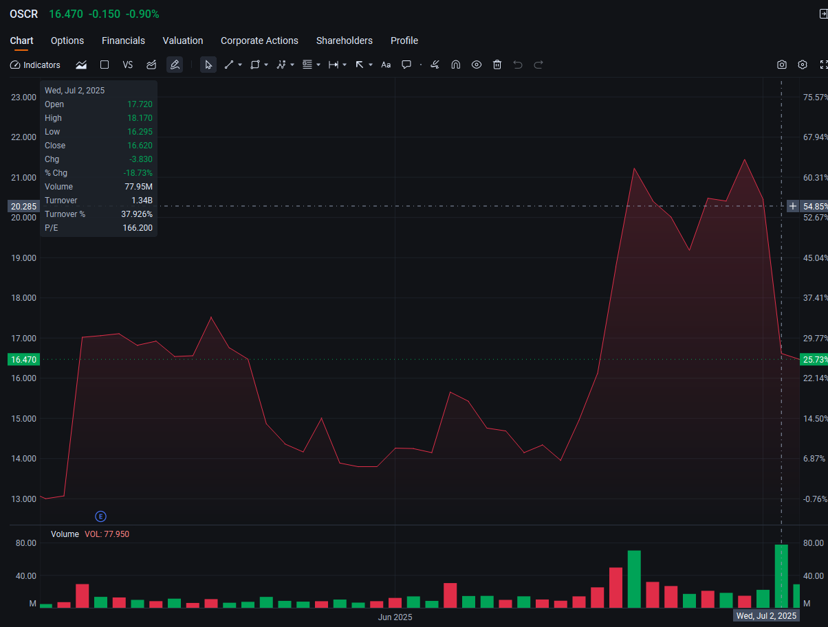This screenshot has height=627, width=828.
Task: Open chart settings gear icon
Action: (x=803, y=65)
